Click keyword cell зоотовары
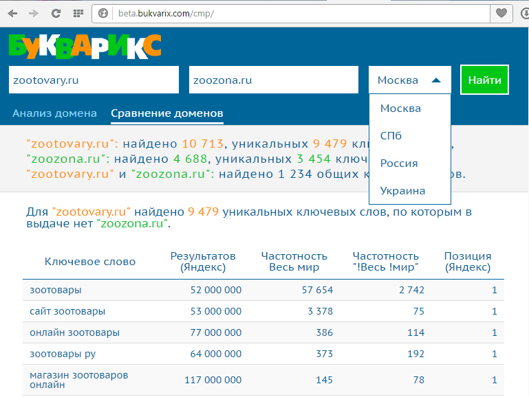This screenshot has height=397, width=529. (x=56, y=290)
